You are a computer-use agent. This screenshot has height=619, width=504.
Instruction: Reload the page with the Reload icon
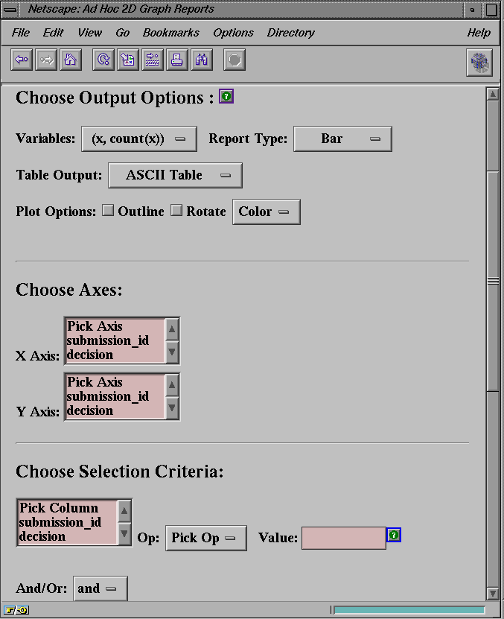click(103, 60)
